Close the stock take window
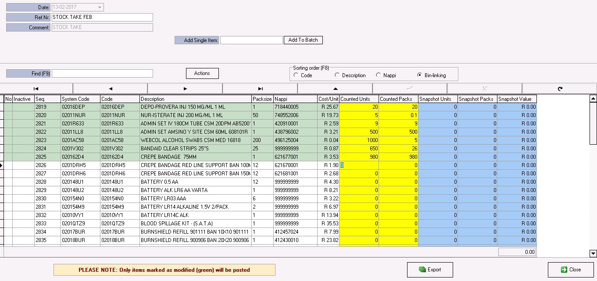The image size is (597, 281). click(x=571, y=270)
